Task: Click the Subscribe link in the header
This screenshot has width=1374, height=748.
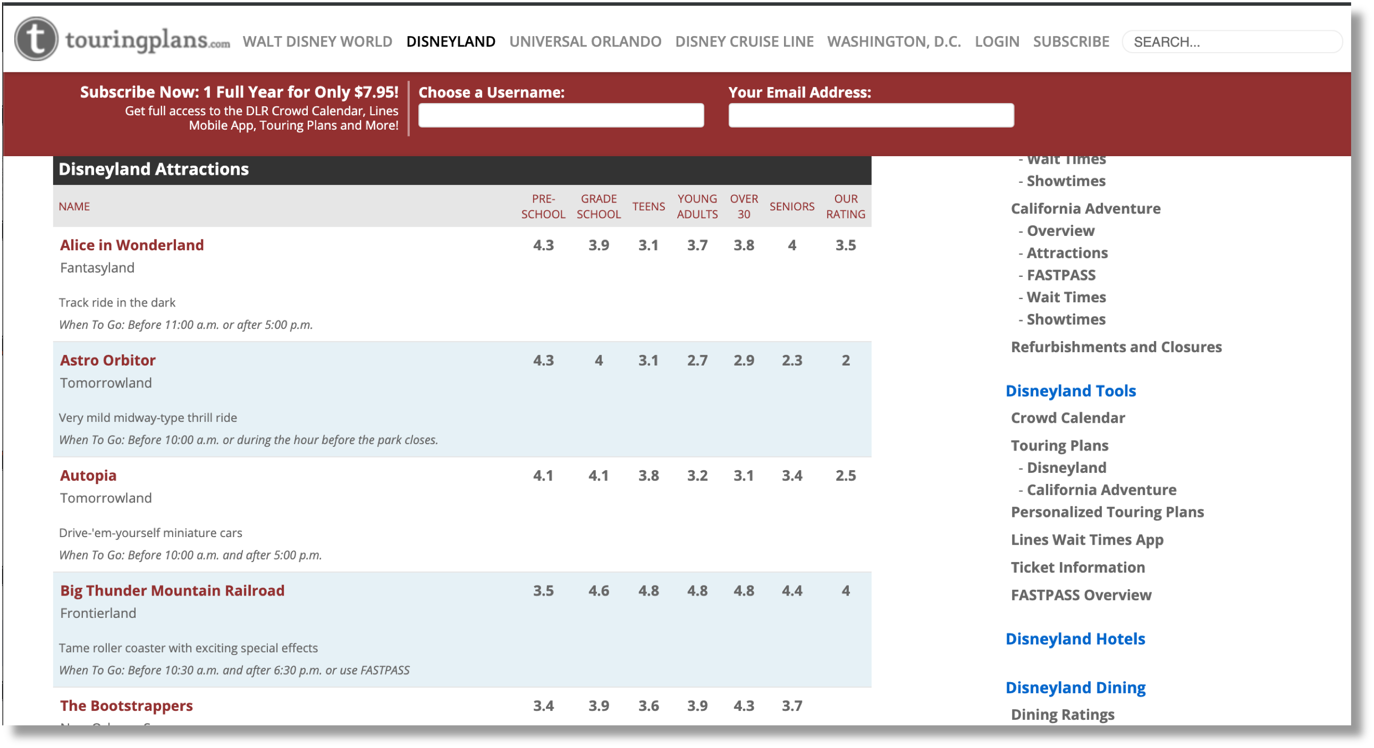Action: (1070, 41)
